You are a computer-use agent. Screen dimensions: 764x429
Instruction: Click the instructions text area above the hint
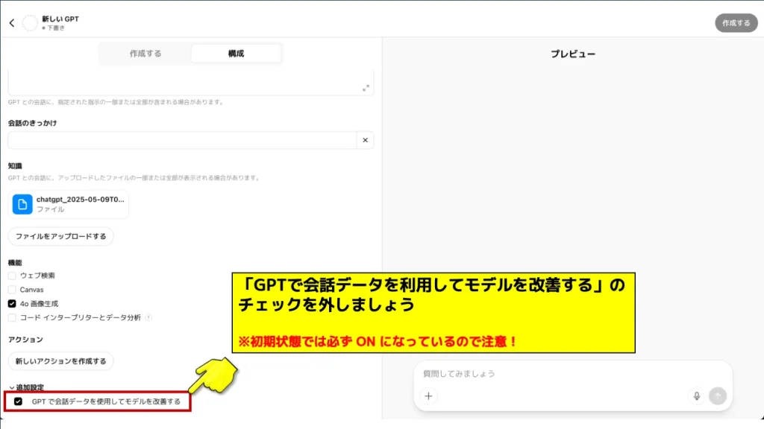(x=191, y=83)
